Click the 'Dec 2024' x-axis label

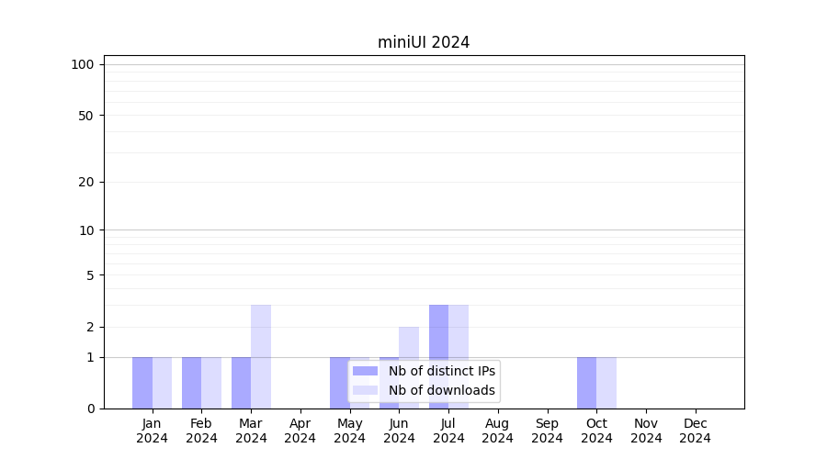(x=696, y=431)
